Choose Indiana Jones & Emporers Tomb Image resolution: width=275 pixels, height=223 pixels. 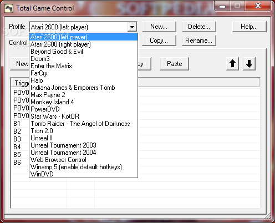tap(83, 88)
